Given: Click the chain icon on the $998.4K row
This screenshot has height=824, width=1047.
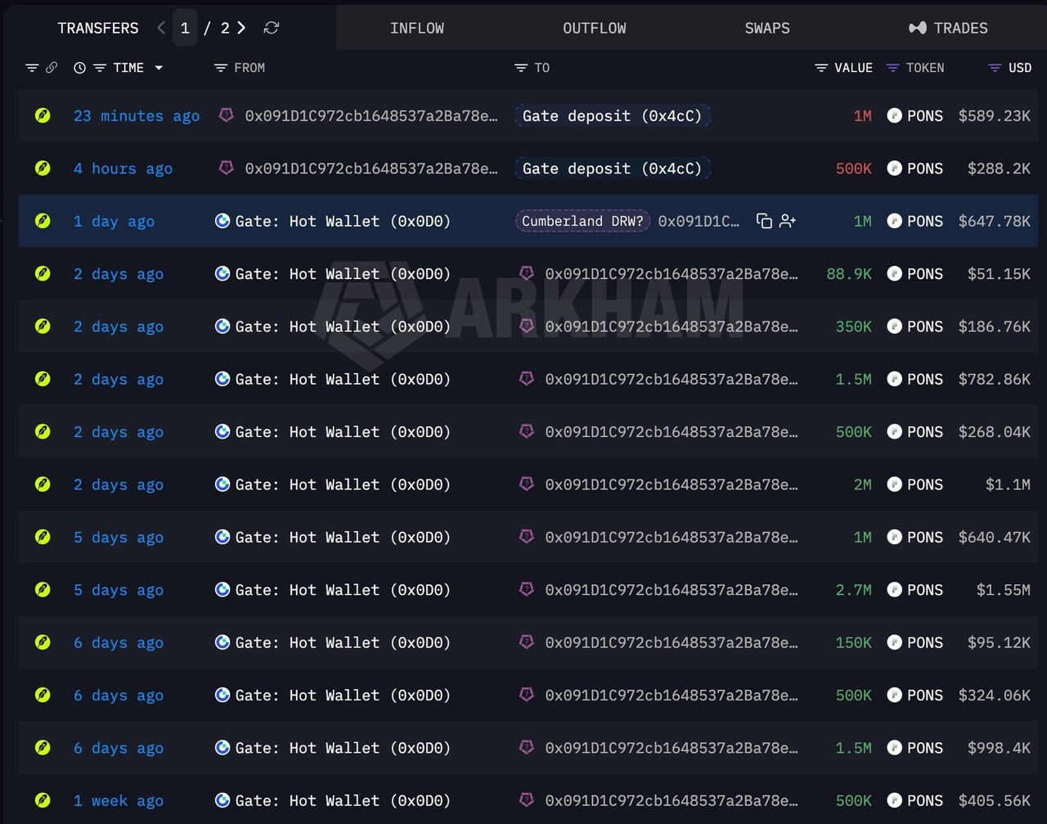Looking at the screenshot, I should tap(43, 748).
